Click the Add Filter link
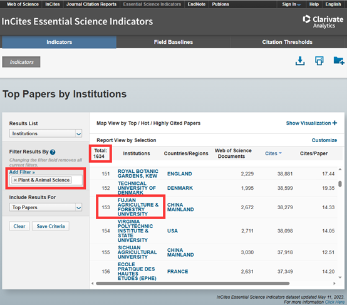 22,172
